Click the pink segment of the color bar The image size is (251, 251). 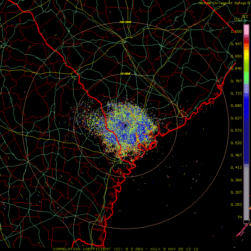246,30
